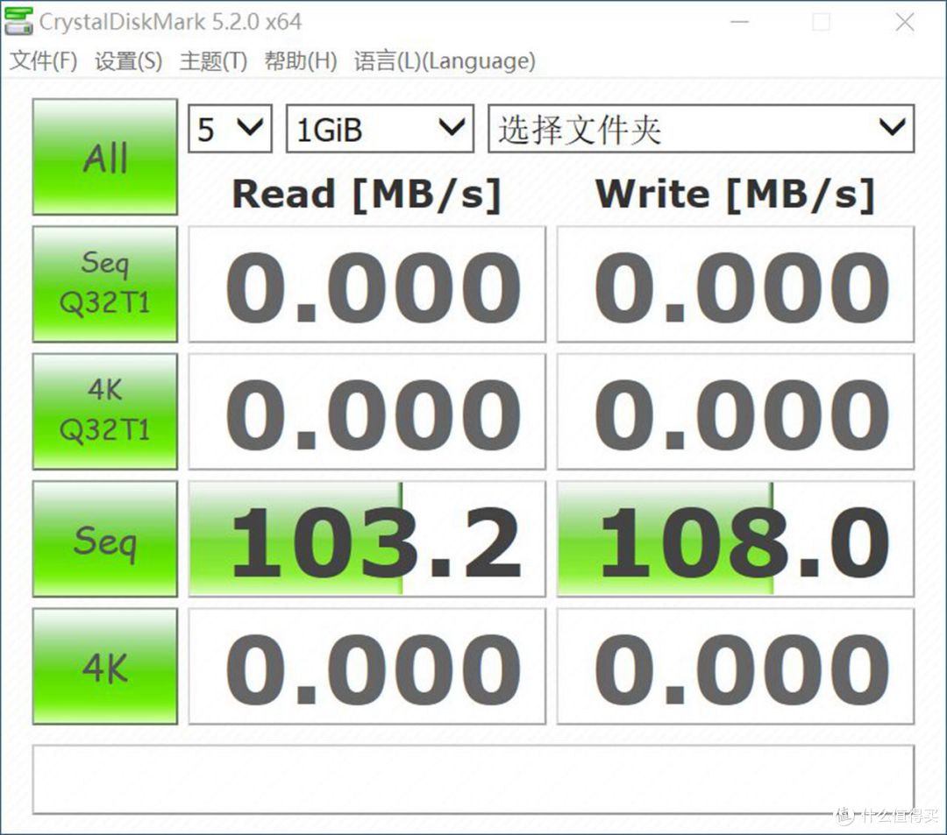Click the 4K read value 0.000
Image resolution: width=947 pixels, height=835 pixels.
[x=367, y=666]
